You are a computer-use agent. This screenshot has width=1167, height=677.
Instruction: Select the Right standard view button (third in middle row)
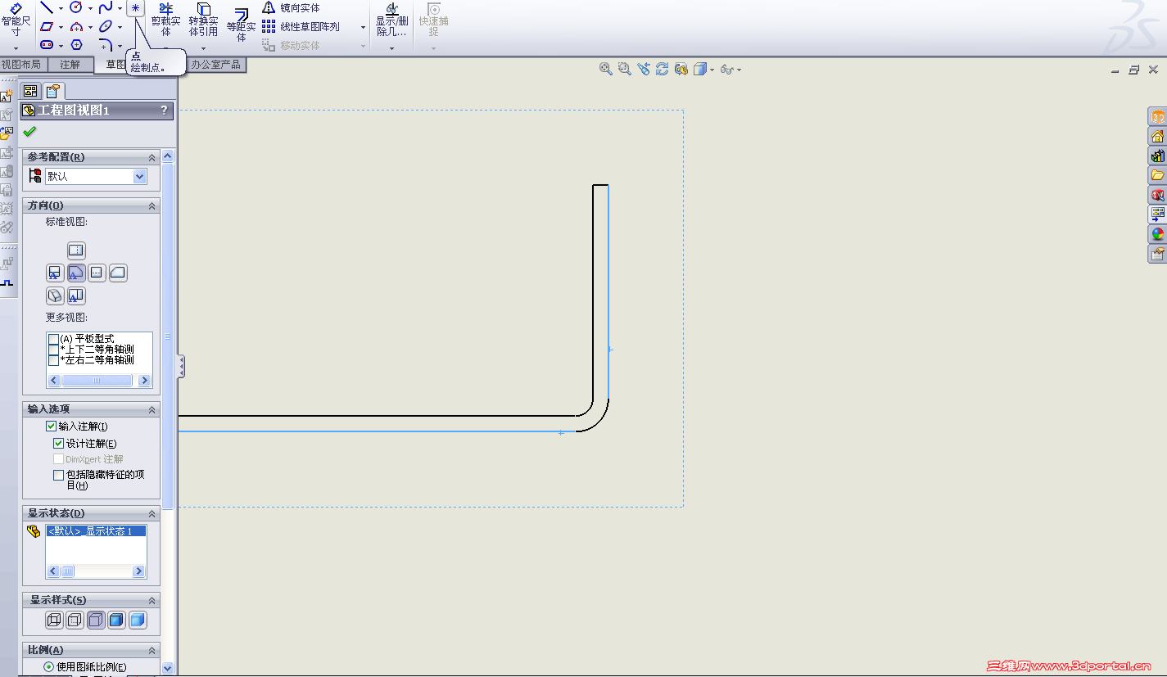coord(97,273)
